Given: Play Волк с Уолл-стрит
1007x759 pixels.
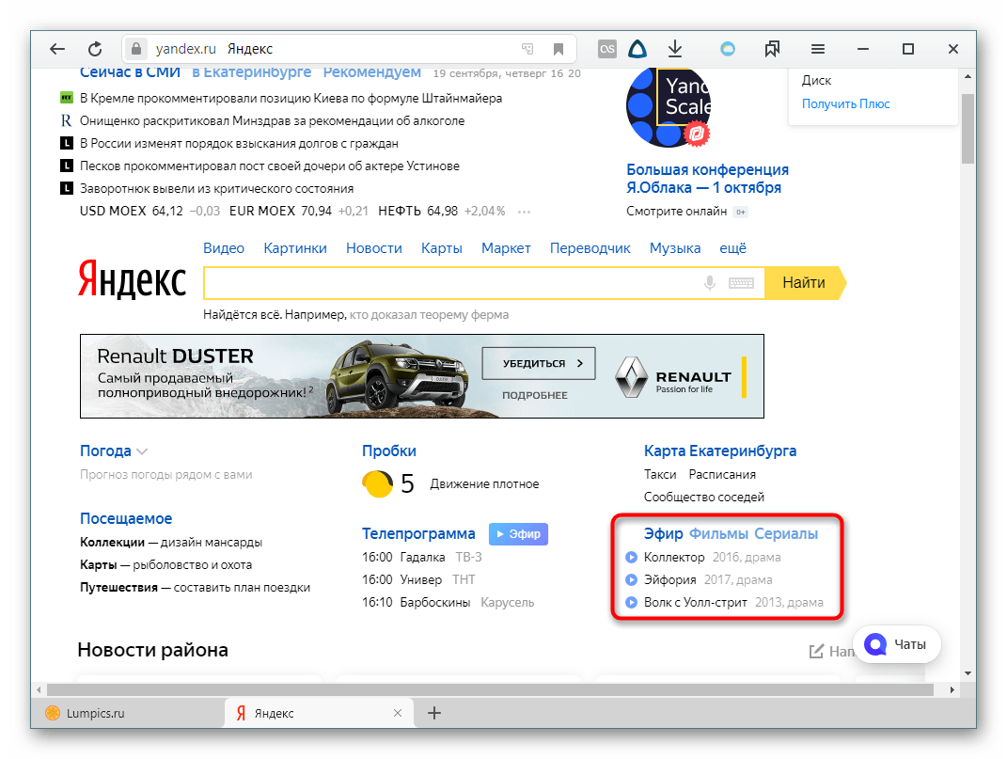Looking at the screenshot, I should [x=632, y=603].
